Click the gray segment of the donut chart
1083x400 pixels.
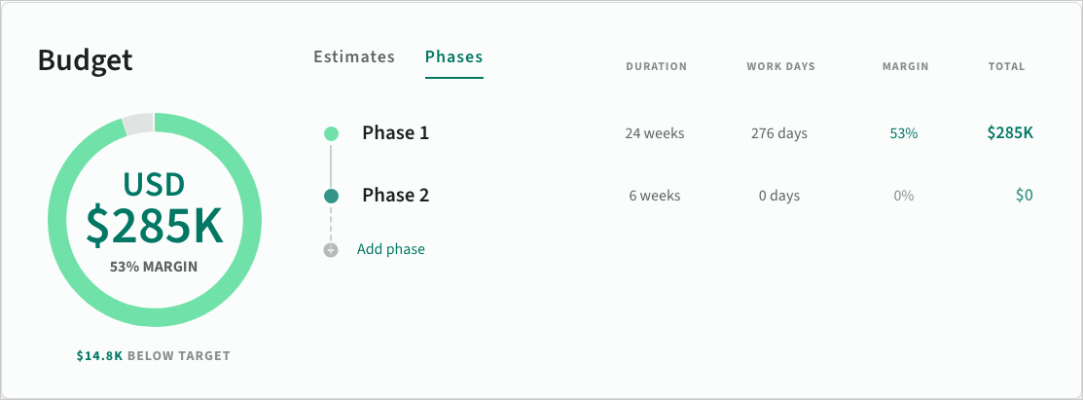pos(138,124)
